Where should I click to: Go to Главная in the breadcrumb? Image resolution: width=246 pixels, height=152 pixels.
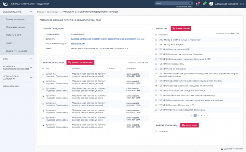41,12
